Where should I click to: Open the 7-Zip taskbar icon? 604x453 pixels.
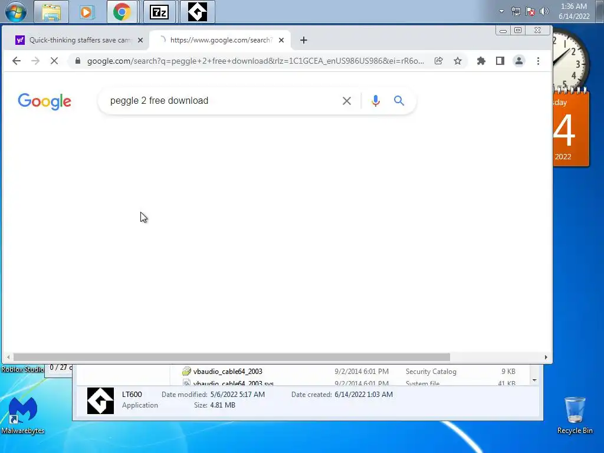(159, 12)
